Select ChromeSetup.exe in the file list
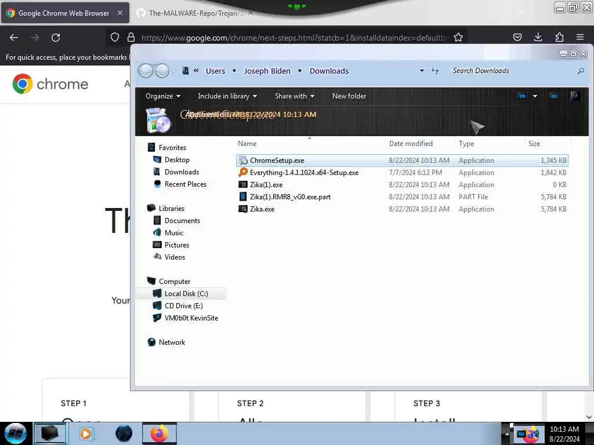594x445 pixels. pyautogui.click(x=402, y=161)
